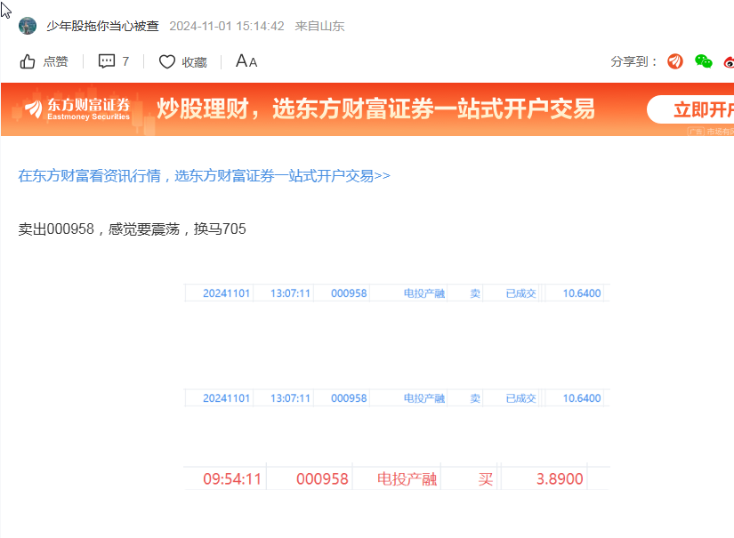Click the heart favorite icon

point(166,61)
